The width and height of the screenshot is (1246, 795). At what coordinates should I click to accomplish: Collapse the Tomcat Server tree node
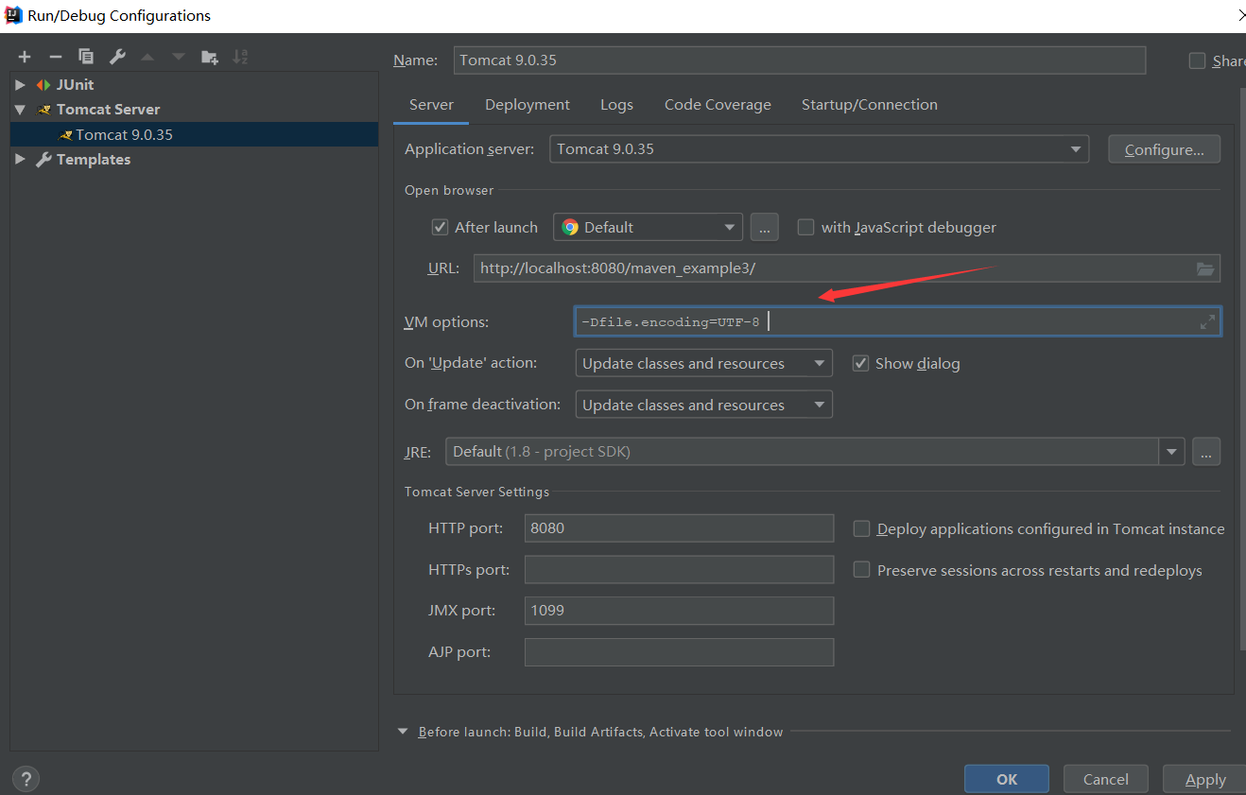tap(20, 110)
